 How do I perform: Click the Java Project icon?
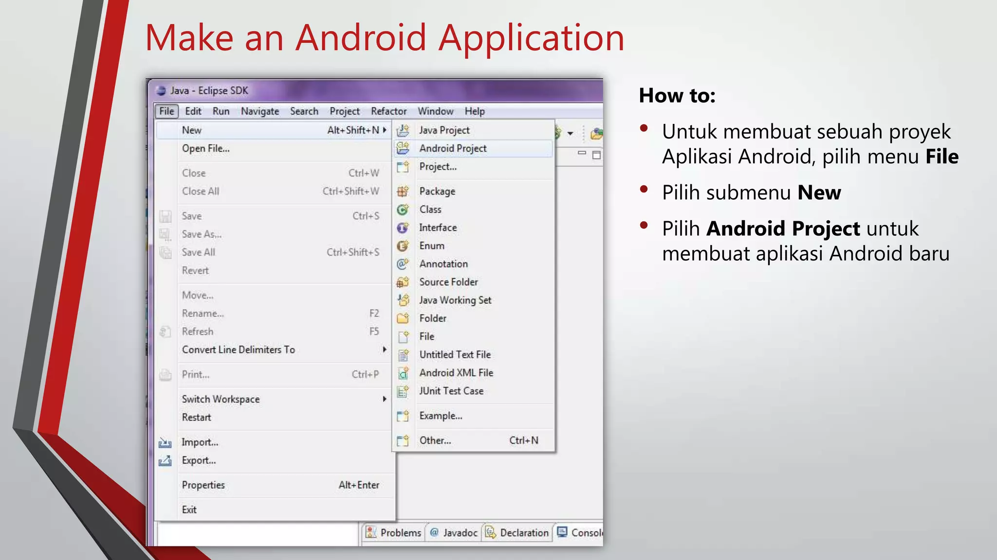click(403, 130)
